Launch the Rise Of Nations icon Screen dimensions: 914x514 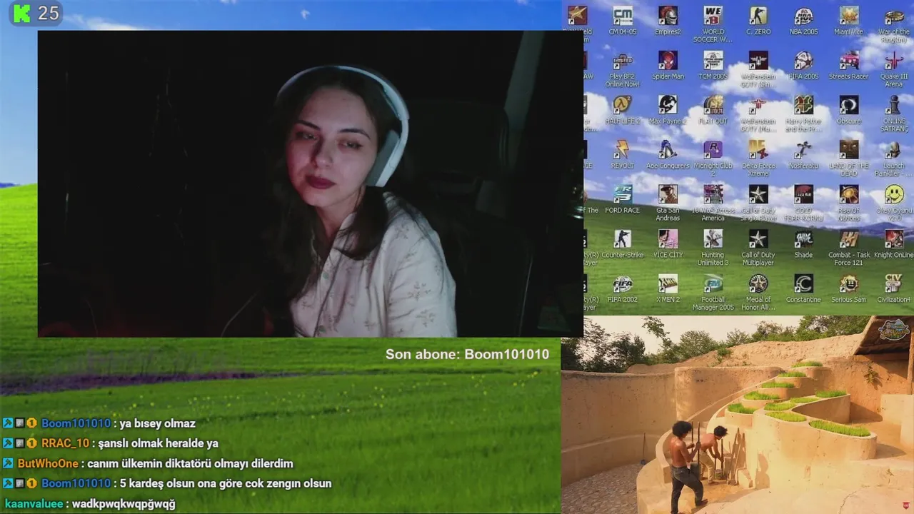point(848,203)
